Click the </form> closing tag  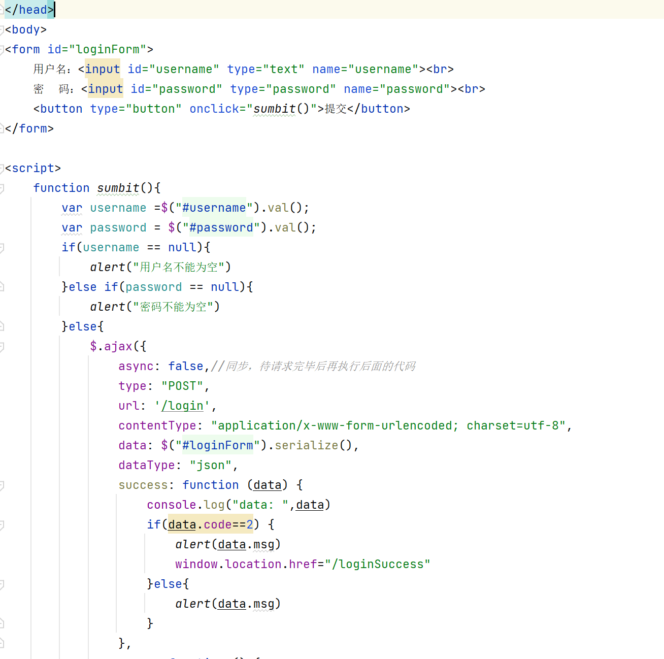29,128
